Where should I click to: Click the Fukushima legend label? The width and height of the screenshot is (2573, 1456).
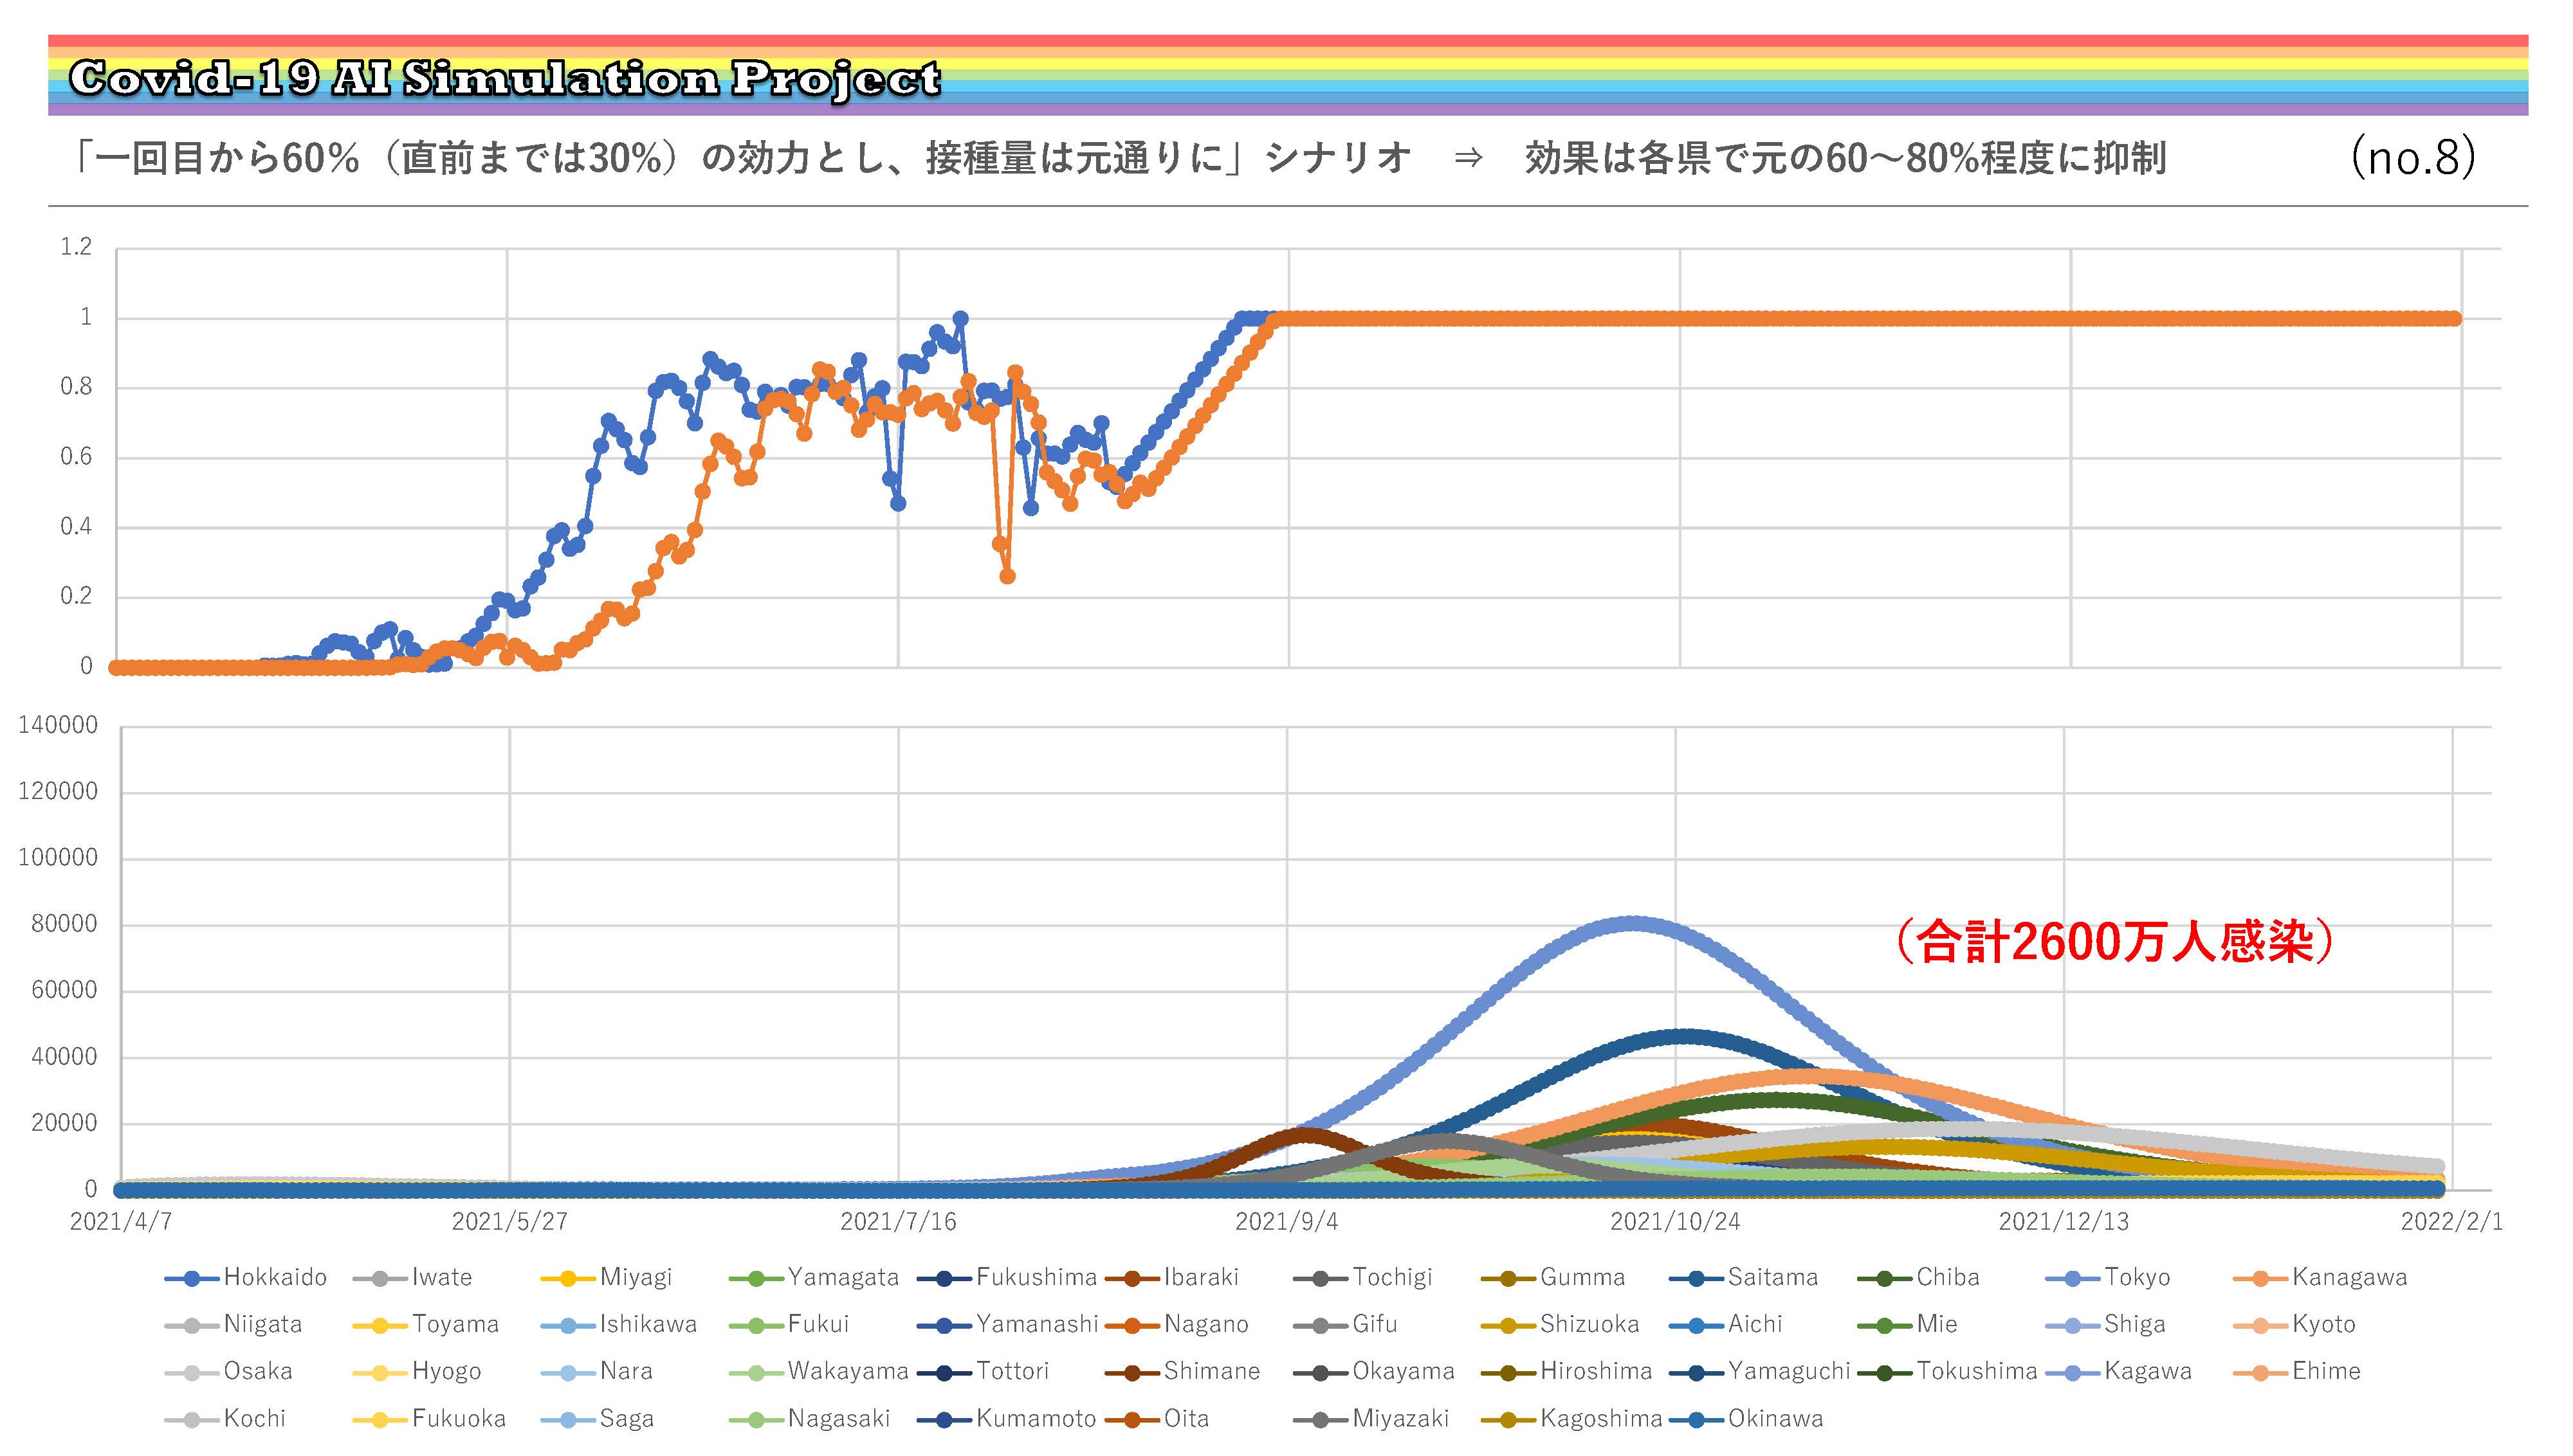point(1036,1277)
